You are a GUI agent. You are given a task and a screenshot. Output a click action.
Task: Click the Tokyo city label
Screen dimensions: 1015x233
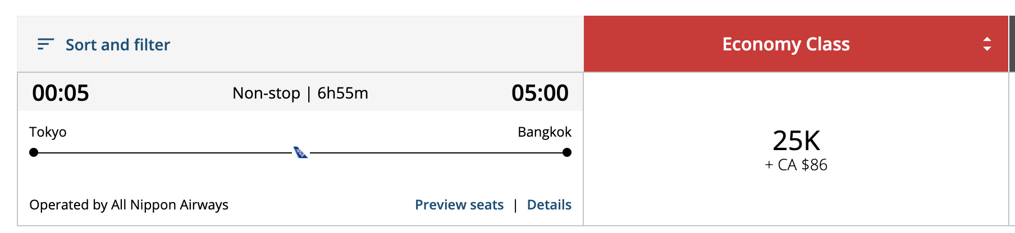point(48,132)
